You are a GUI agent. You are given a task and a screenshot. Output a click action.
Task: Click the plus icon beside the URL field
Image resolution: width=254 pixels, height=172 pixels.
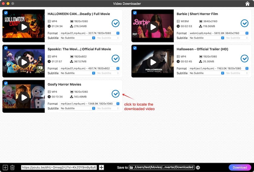tap(101, 167)
